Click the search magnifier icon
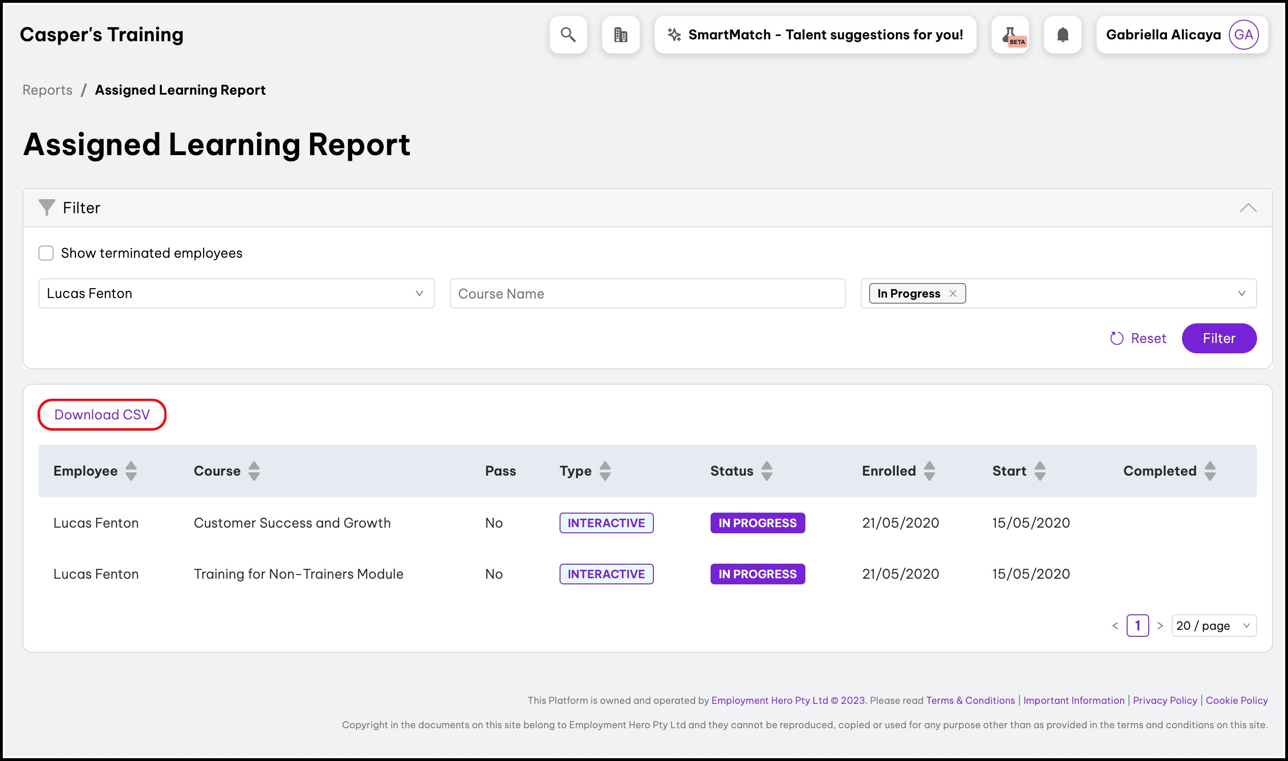 568,35
